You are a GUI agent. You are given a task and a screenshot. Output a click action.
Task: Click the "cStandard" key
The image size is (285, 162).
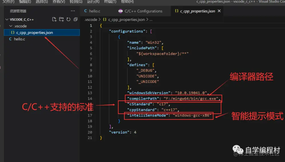140,104
